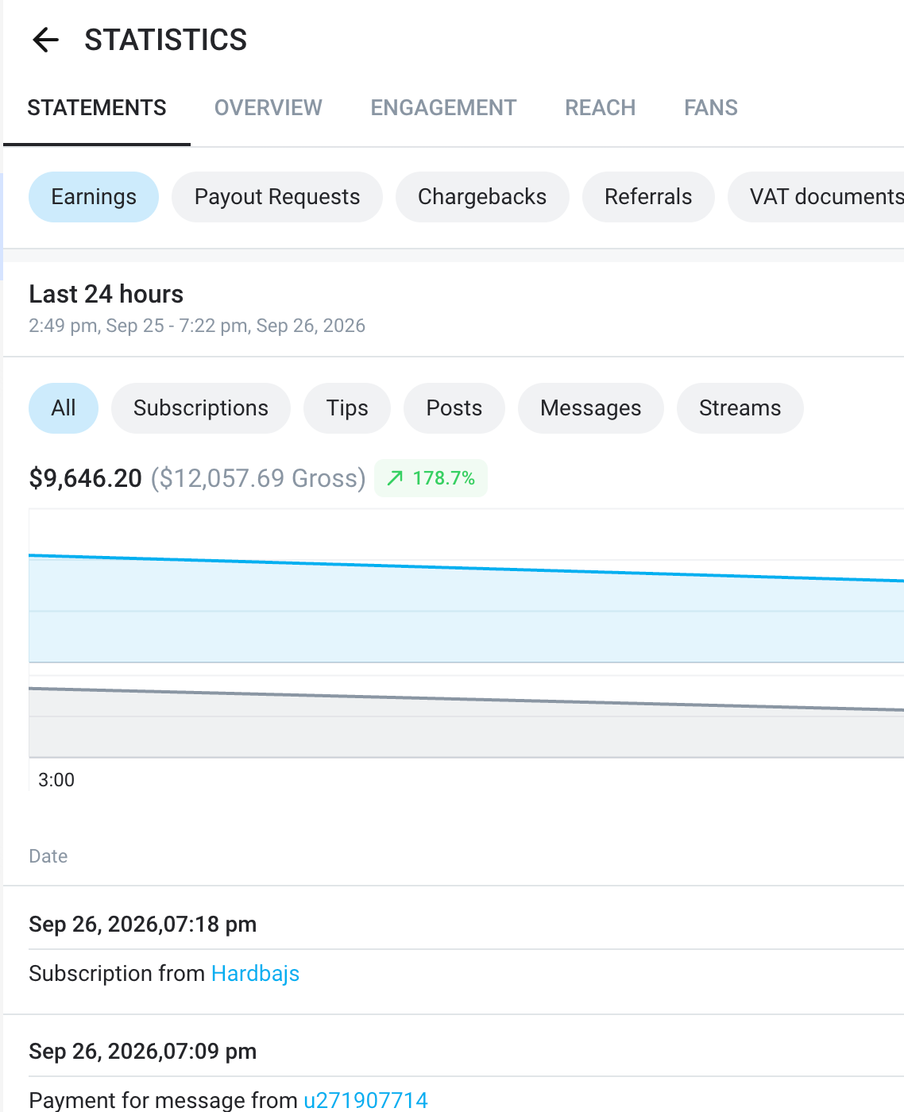The image size is (904, 1112).
Task: Open the Reach tab
Action: click(x=601, y=108)
